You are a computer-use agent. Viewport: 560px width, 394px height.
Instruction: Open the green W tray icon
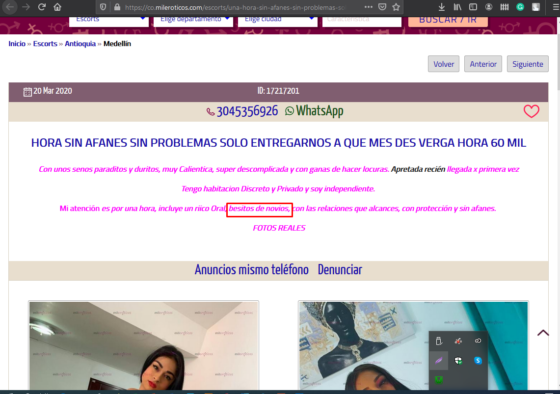click(439, 380)
